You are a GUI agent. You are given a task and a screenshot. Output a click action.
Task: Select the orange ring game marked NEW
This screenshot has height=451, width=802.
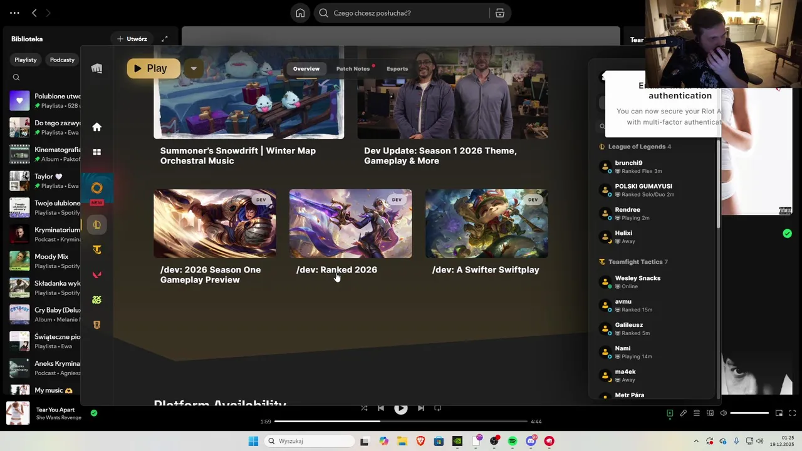coord(96,188)
